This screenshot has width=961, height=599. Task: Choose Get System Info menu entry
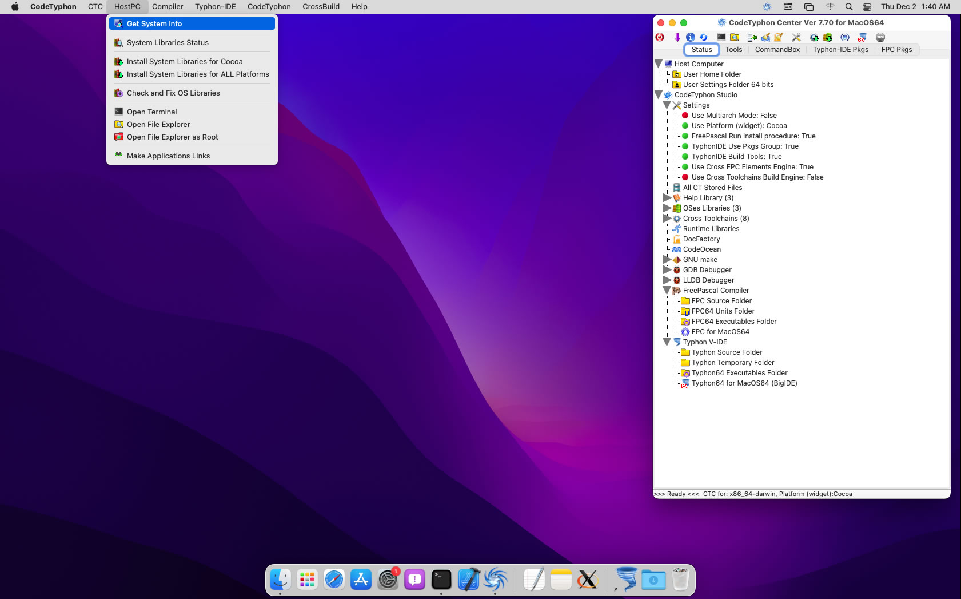pos(192,23)
